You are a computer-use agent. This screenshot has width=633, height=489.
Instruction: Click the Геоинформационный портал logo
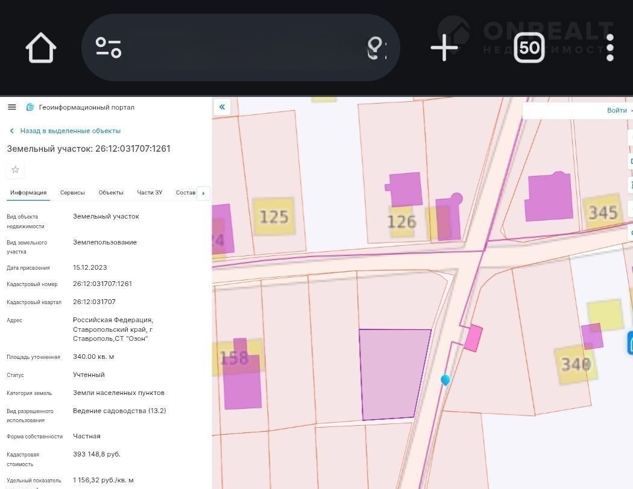[30, 107]
